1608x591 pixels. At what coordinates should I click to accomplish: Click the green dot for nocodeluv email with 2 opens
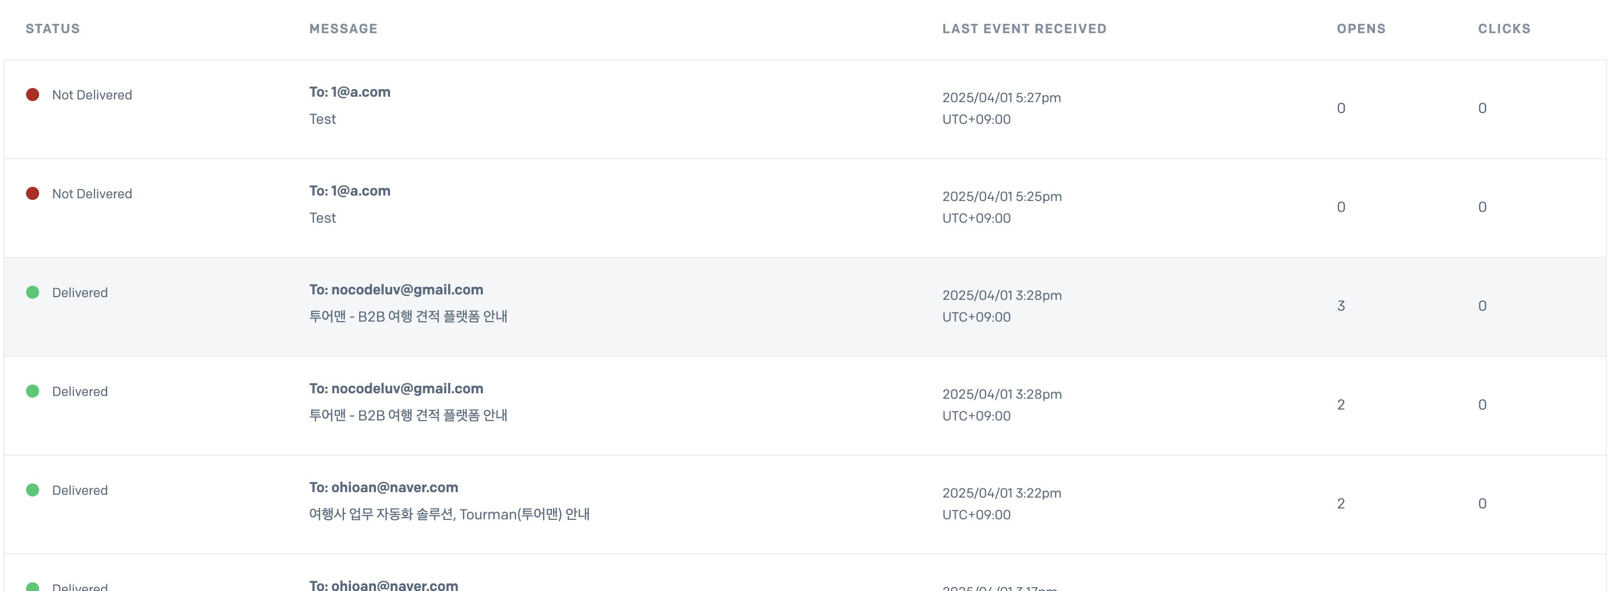[x=33, y=391]
